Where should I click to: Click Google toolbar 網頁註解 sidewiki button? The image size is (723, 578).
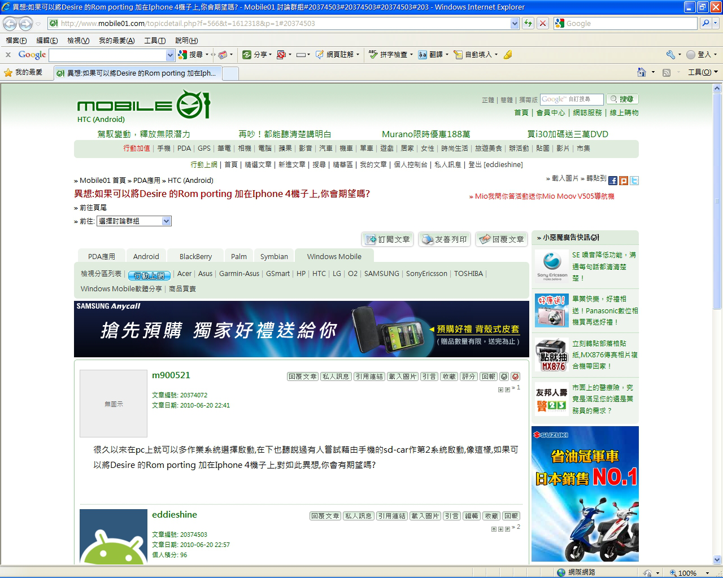point(335,55)
